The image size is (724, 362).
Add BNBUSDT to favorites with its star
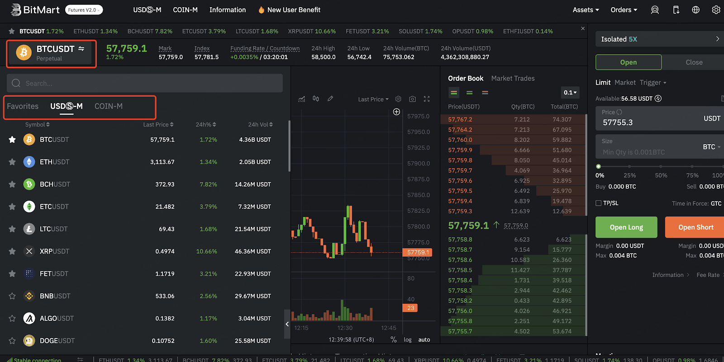[x=12, y=296]
